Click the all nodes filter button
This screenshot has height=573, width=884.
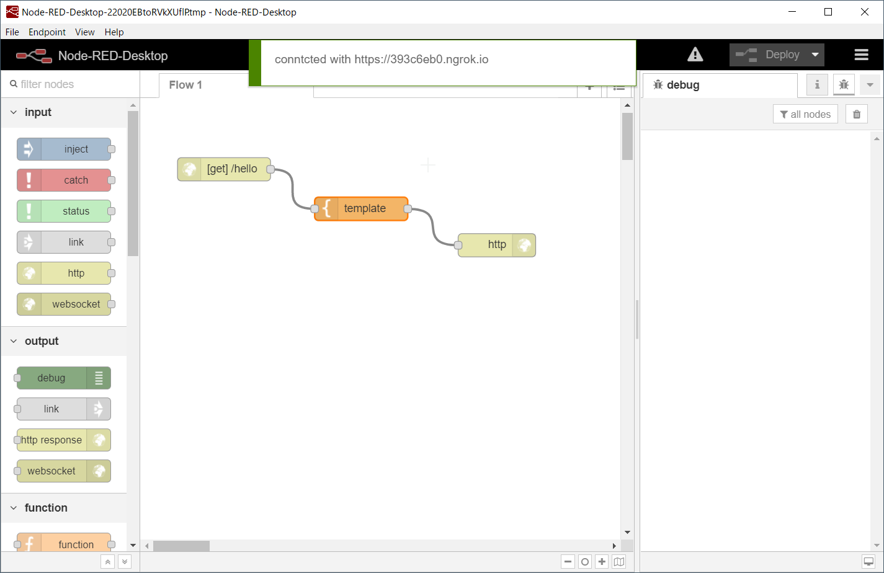click(805, 114)
